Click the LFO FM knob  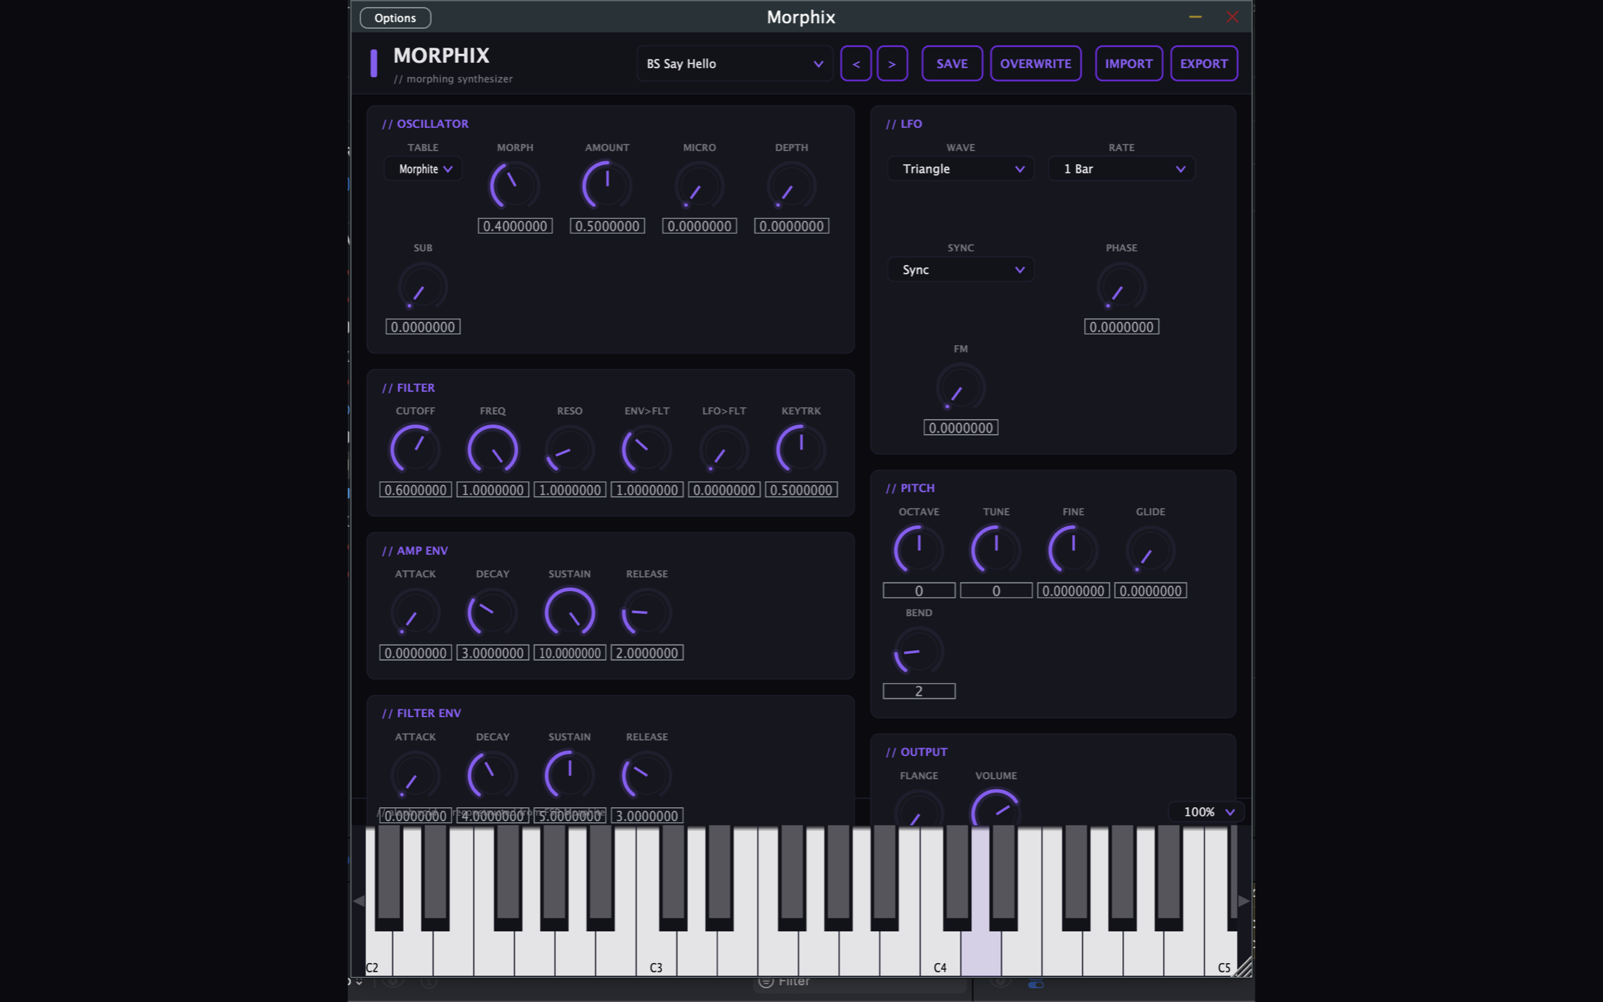click(961, 387)
